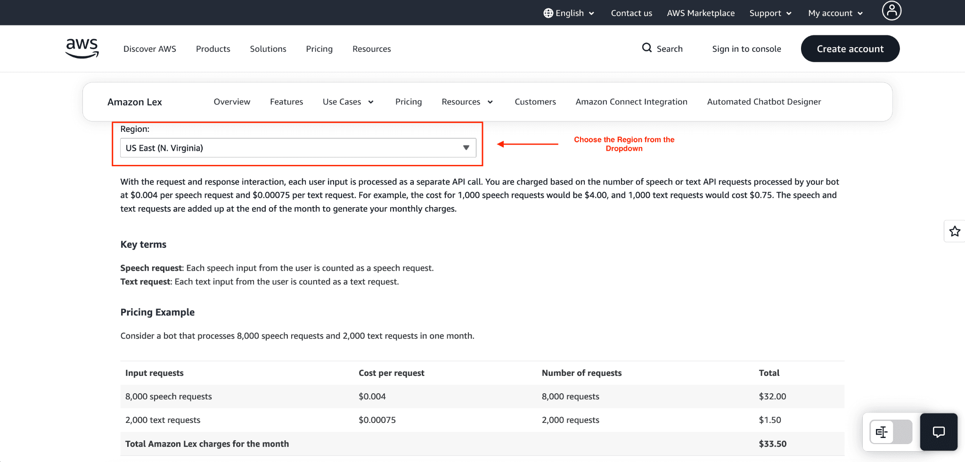
Task: Click the '2,000 requests' cell
Action: click(570, 420)
